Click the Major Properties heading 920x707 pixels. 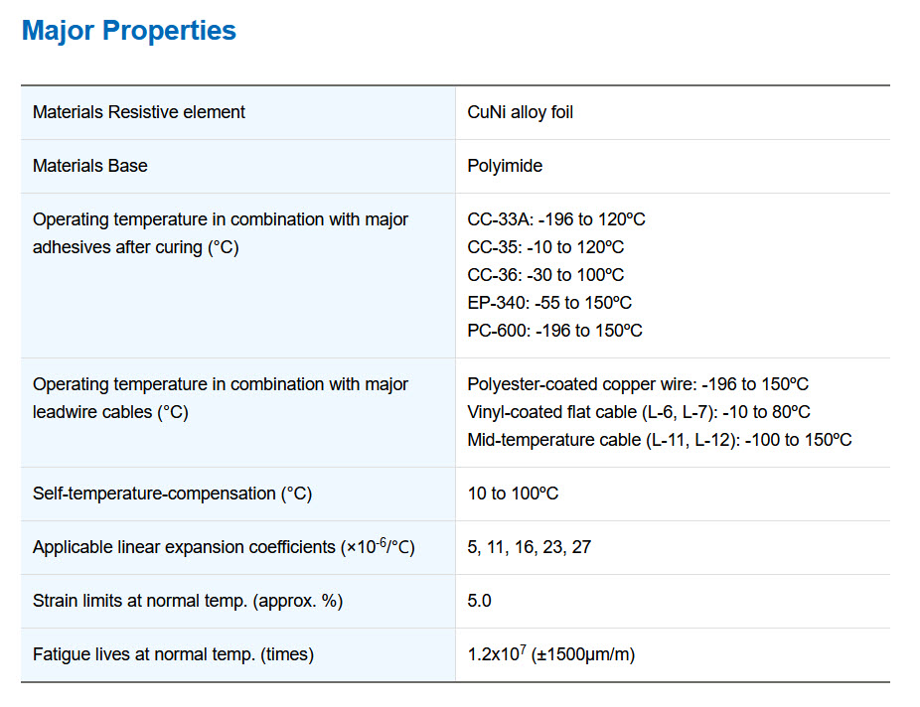coord(128,31)
